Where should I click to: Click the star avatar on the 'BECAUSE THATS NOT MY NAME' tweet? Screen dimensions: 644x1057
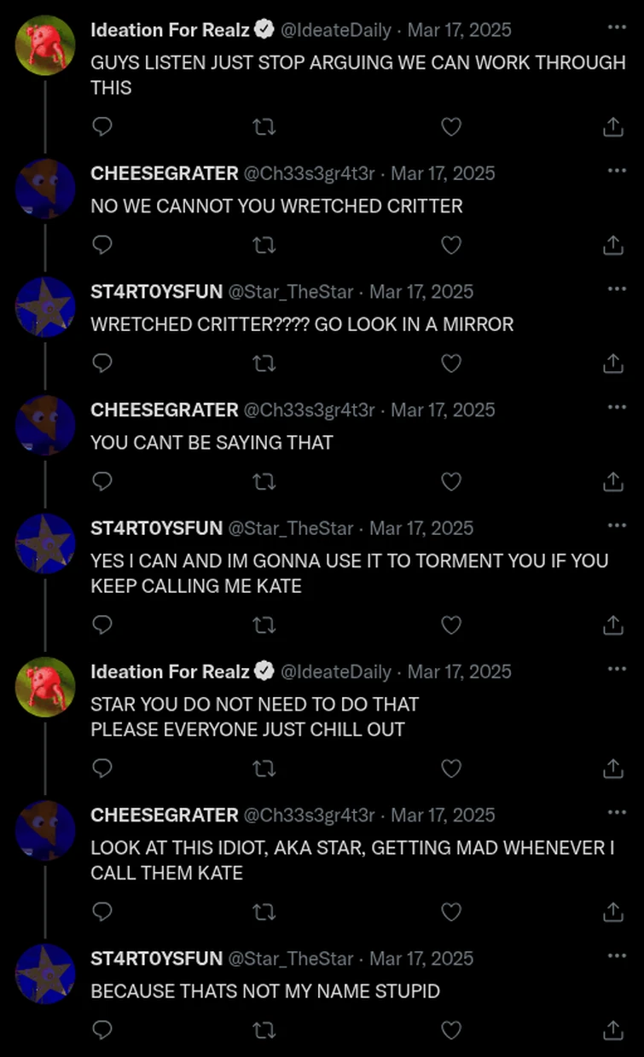pyautogui.click(x=45, y=973)
